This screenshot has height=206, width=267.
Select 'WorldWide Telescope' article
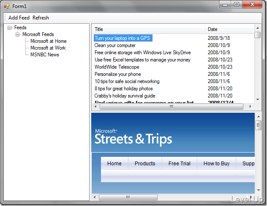coord(117,67)
